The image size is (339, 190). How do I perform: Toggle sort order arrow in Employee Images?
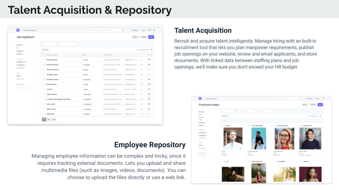321,116
